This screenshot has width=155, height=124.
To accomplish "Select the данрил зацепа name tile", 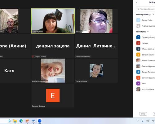I will (53, 46).
